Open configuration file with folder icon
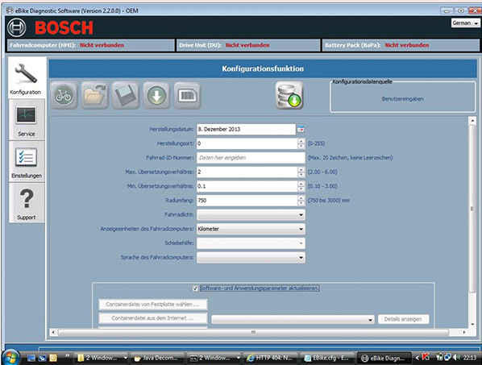The width and height of the screenshot is (482, 365). point(94,96)
